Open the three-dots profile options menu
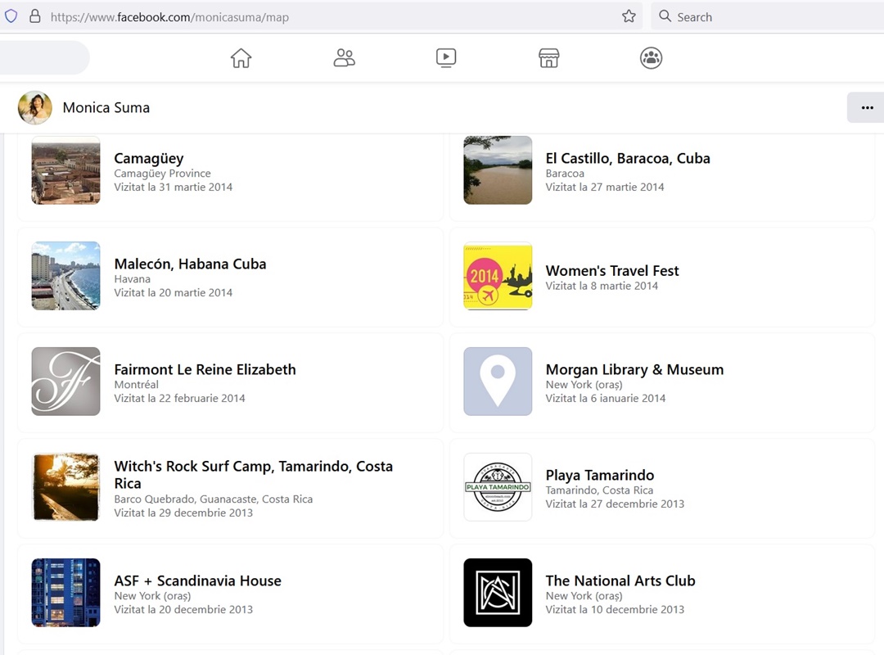 coord(867,107)
